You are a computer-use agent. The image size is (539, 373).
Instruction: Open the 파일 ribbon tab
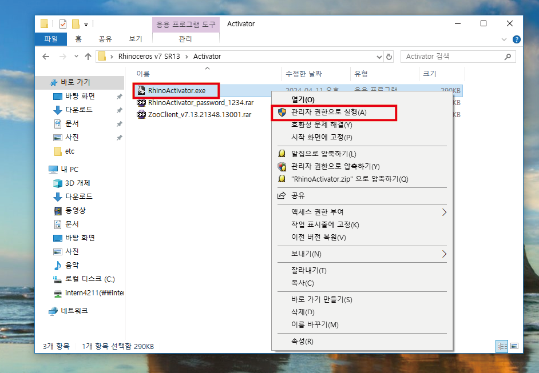(51, 39)
